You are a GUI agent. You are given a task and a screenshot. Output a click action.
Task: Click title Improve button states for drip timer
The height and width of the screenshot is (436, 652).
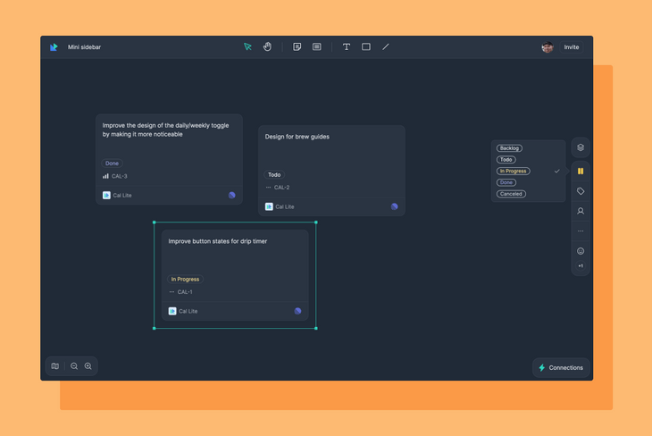tap(218, 241)
